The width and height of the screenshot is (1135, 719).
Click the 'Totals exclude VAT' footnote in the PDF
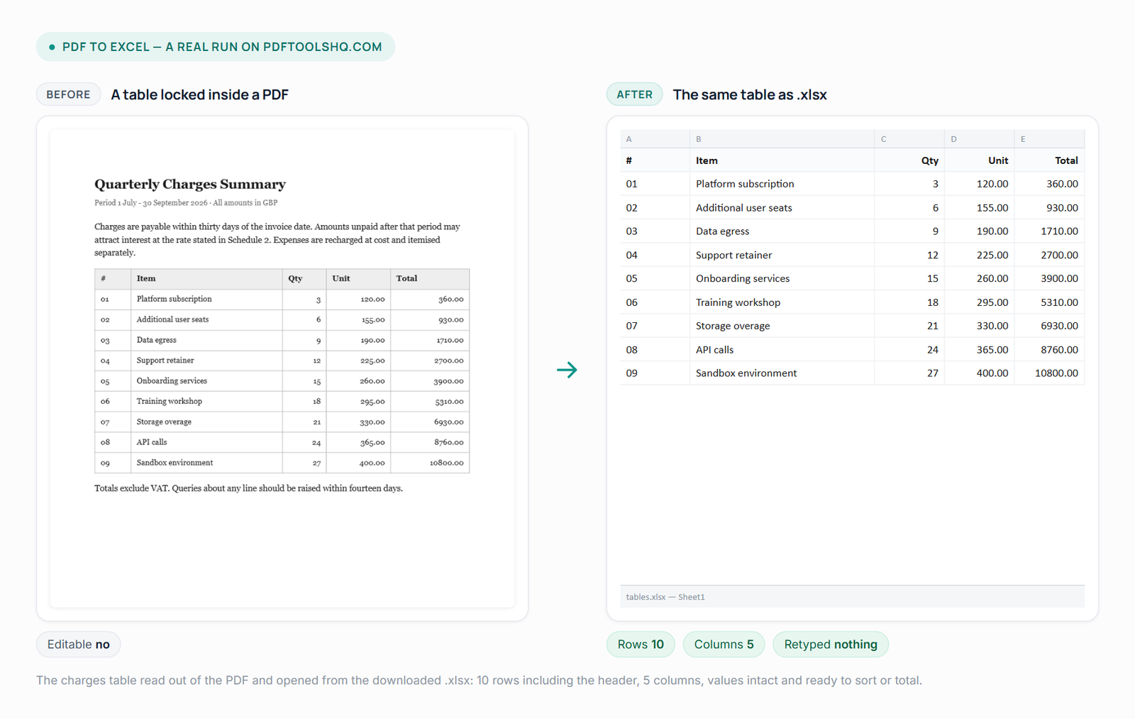(248, 488)
